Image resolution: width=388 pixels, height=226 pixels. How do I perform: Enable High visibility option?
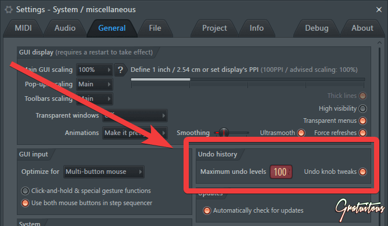click(x=363, y=108)
